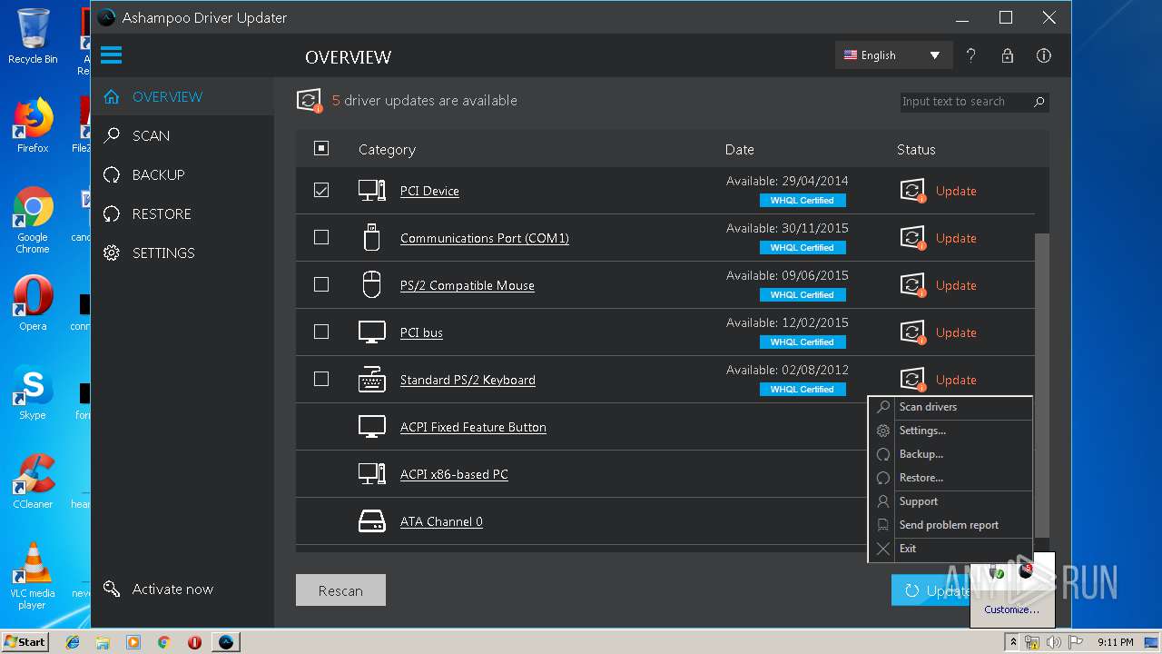Check the PS/2 Compatible Mouse checkbox
Viewport: 1162px width, 654px height.
point(321,284)
